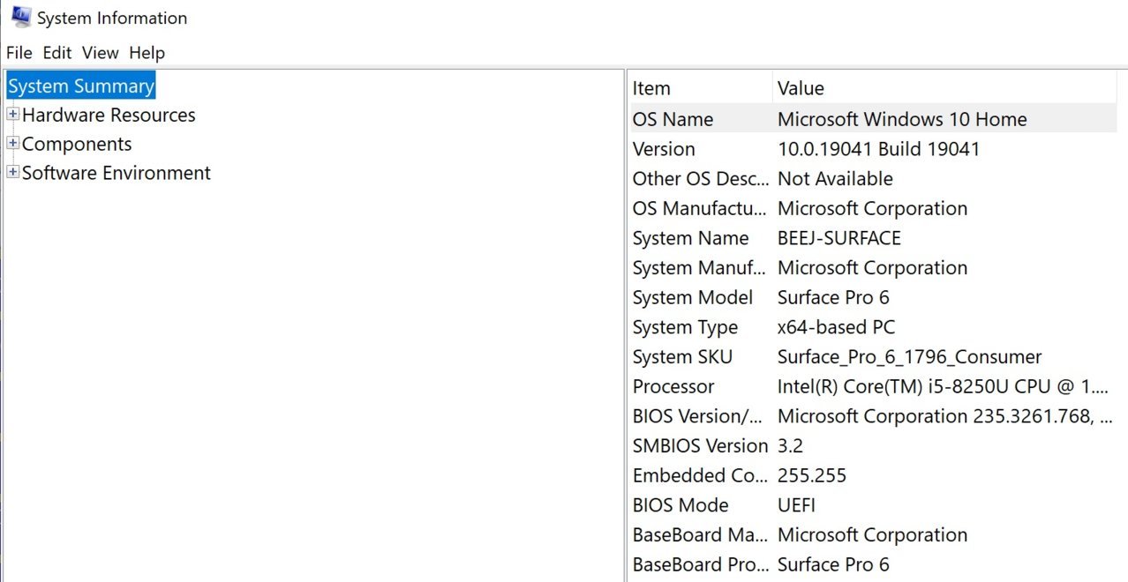The image size is (1128, 582).
Task: Select the System Type row label
Action: pyautogui.click(x=685, y=328)
